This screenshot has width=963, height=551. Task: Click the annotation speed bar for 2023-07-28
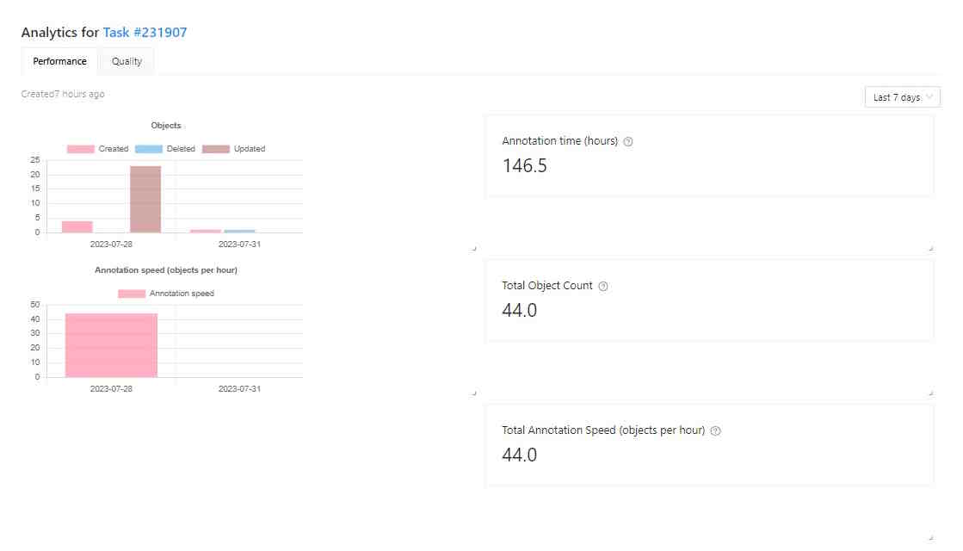coord(111,345)
